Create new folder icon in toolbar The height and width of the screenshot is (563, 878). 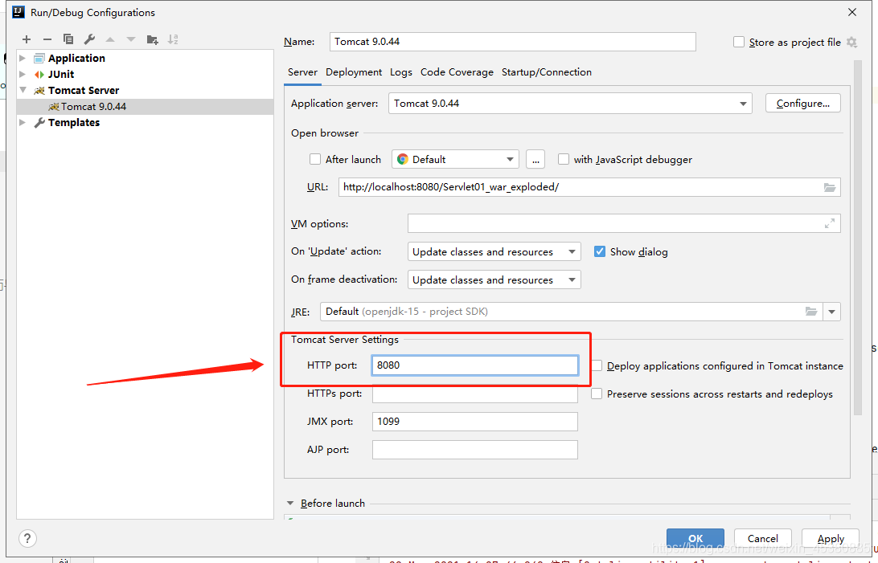pos(152,39)
